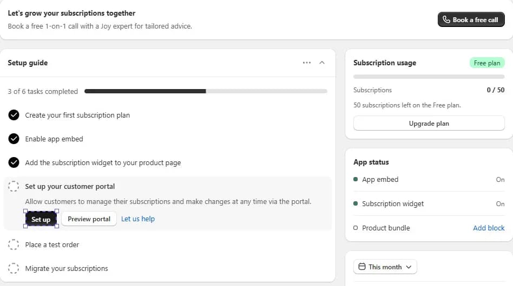Open the This month date range dropdown

coord(385,267)
